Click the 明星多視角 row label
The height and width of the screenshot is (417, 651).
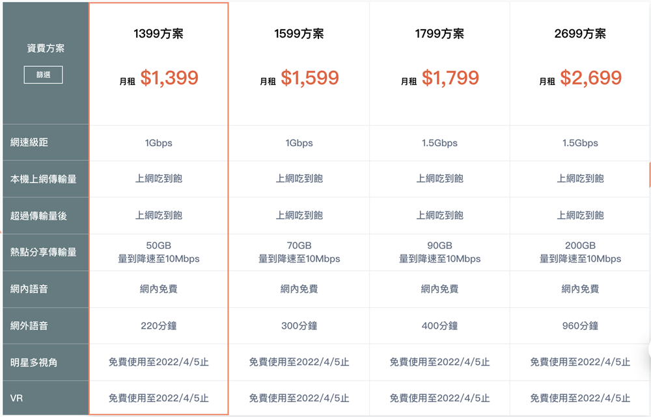34,362
